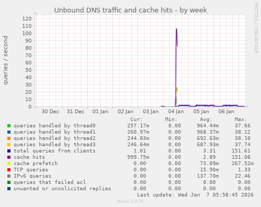261x207 pixels.
Task: Click the 37.66 max value for thread0
Action: (x=243, y=126)
